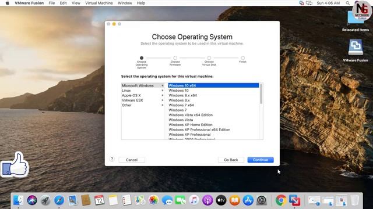
Task: Open the Window menu
Action: click(125, 3)
